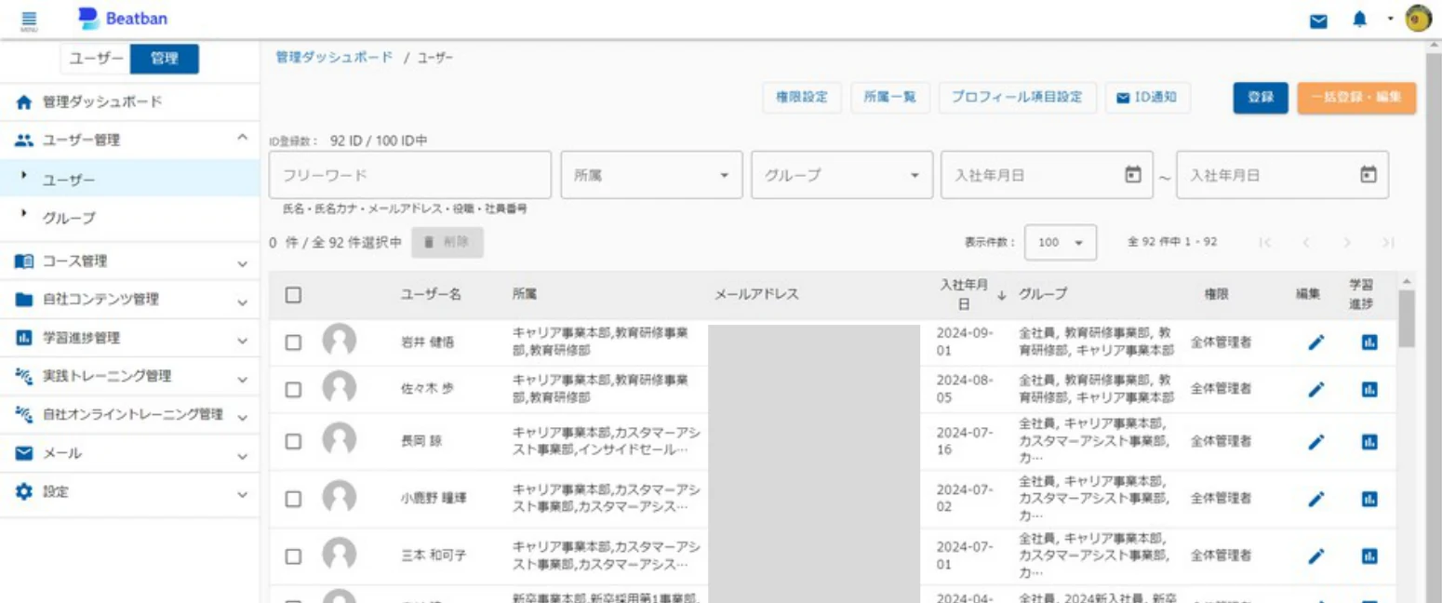The width and height of the screenshot is (1442, 603).
Task: Check the box for 小鹿野 瞳輝
Action: [x=293, y=499]
